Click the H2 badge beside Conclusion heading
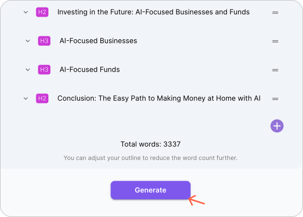Screen dimensions: 303x217 tap(42, 98)
